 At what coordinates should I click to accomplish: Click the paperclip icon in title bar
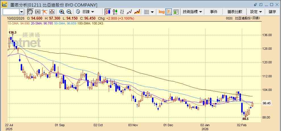tap(255, 5)
